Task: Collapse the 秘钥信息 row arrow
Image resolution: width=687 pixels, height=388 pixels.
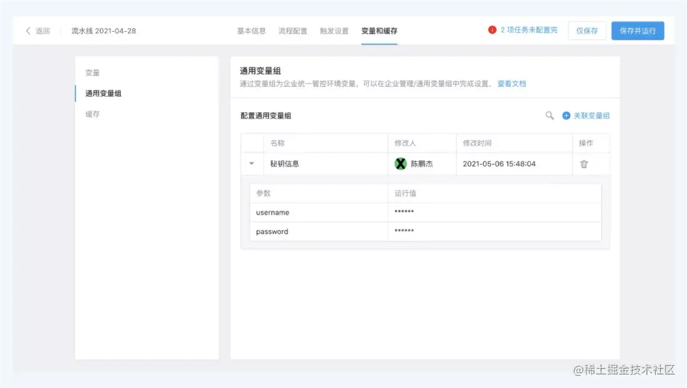Action: pos(251,163)
